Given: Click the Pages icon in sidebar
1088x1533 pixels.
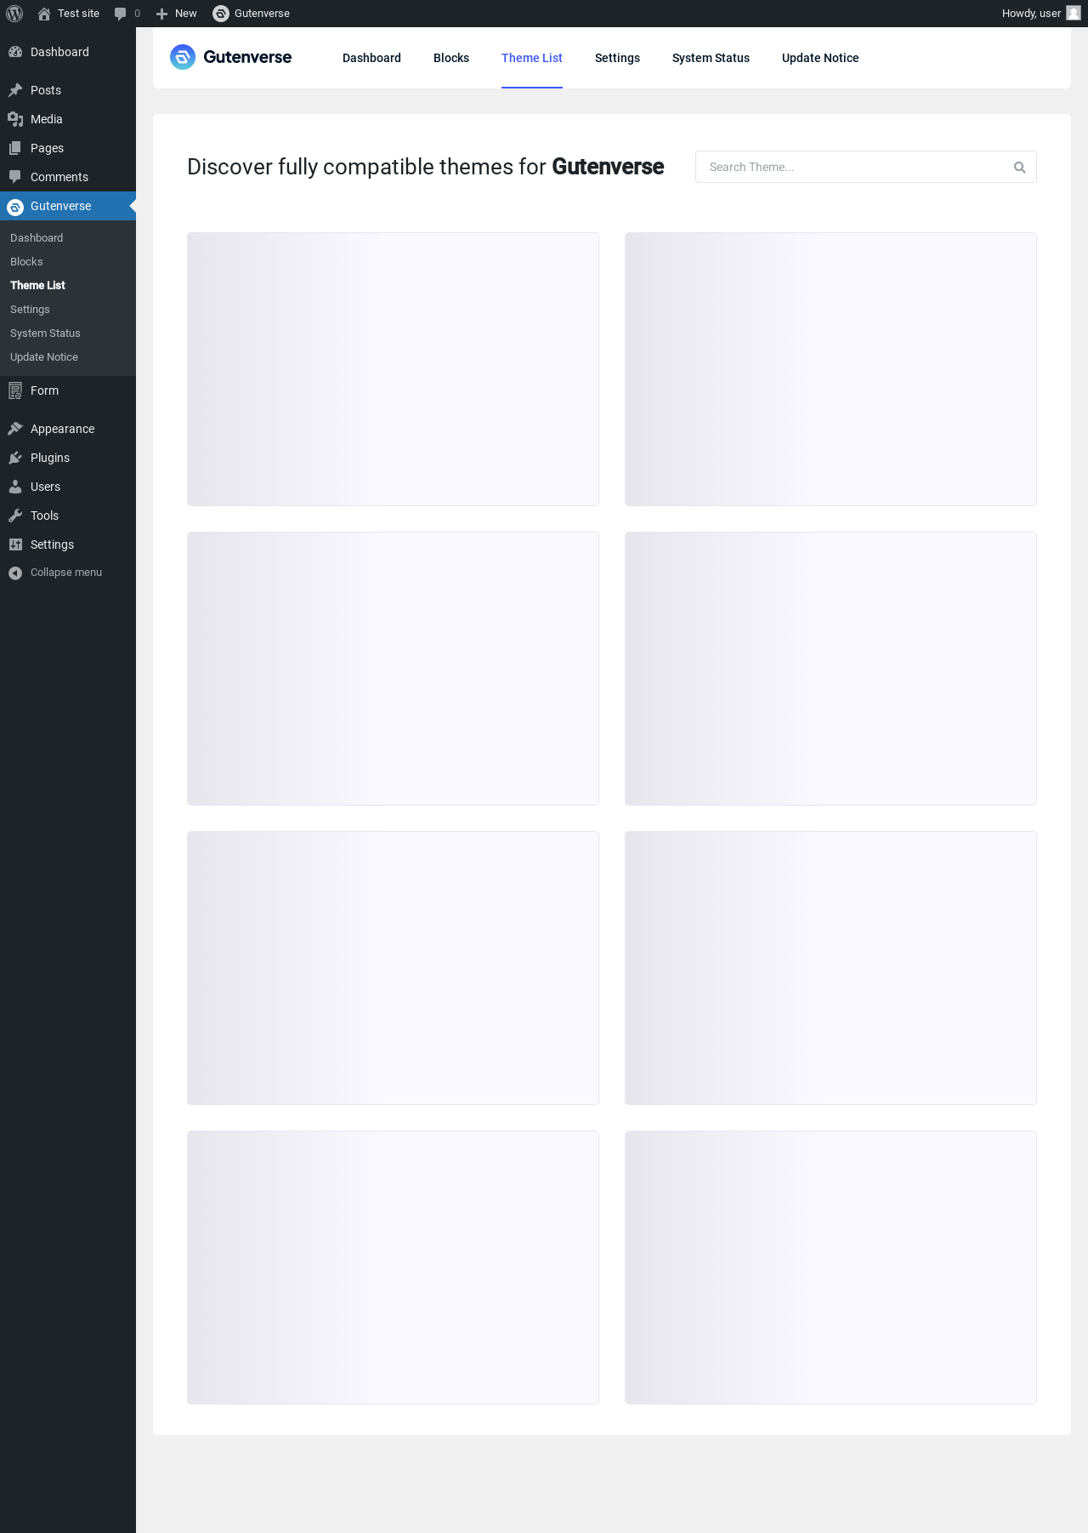Looking at the screenshot, I should 15,148.
